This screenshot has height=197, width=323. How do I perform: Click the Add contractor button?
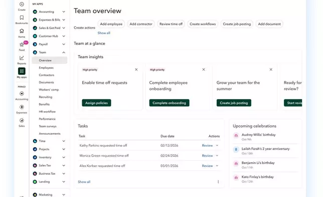tap(141, 24)
